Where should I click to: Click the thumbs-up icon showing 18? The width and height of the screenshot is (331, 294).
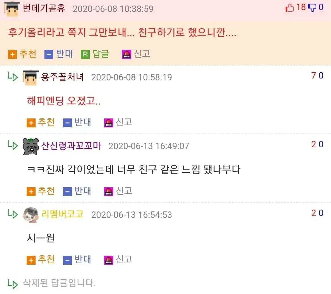[290, 8]
